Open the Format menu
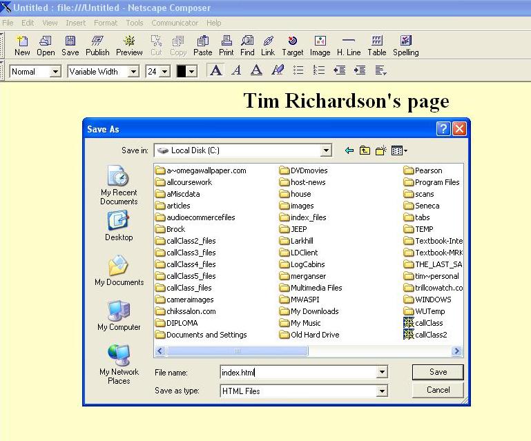Screen dimensions: 531x441 pyautogui.click(x=106, y=23)
